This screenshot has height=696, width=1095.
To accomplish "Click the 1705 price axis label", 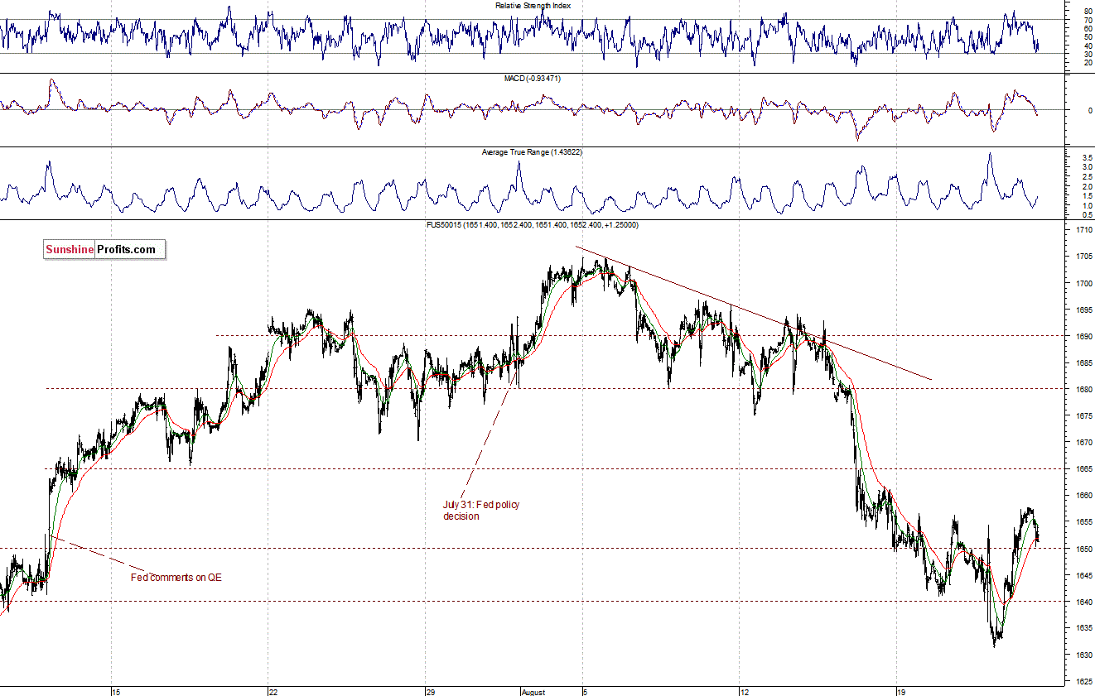I will tap(1083, 257).
